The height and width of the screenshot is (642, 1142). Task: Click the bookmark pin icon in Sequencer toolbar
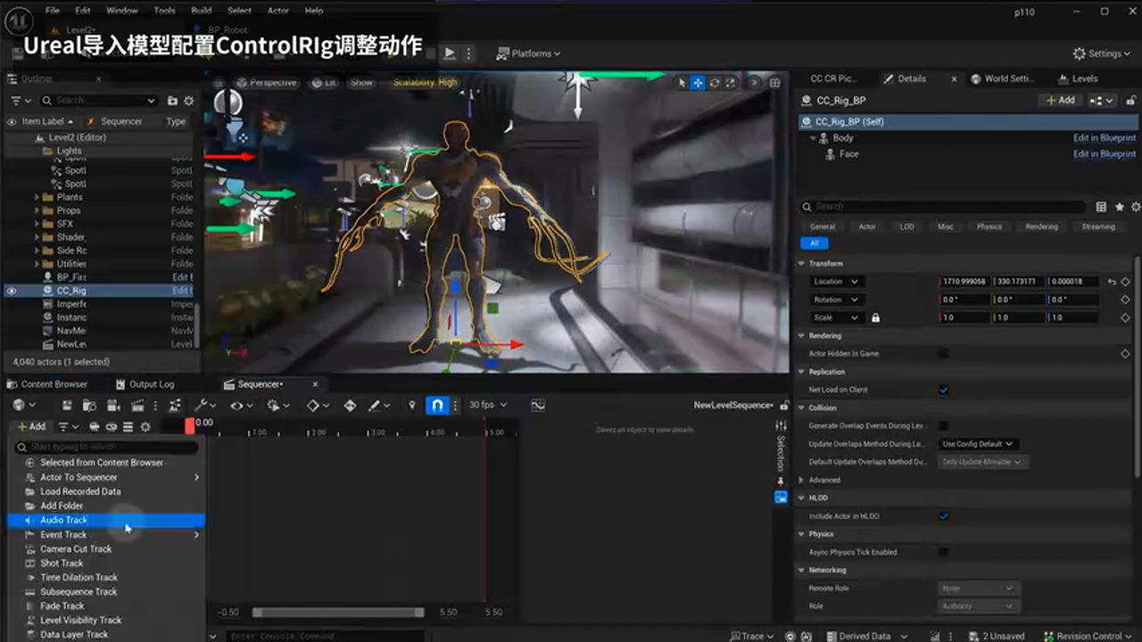[412, 404]
